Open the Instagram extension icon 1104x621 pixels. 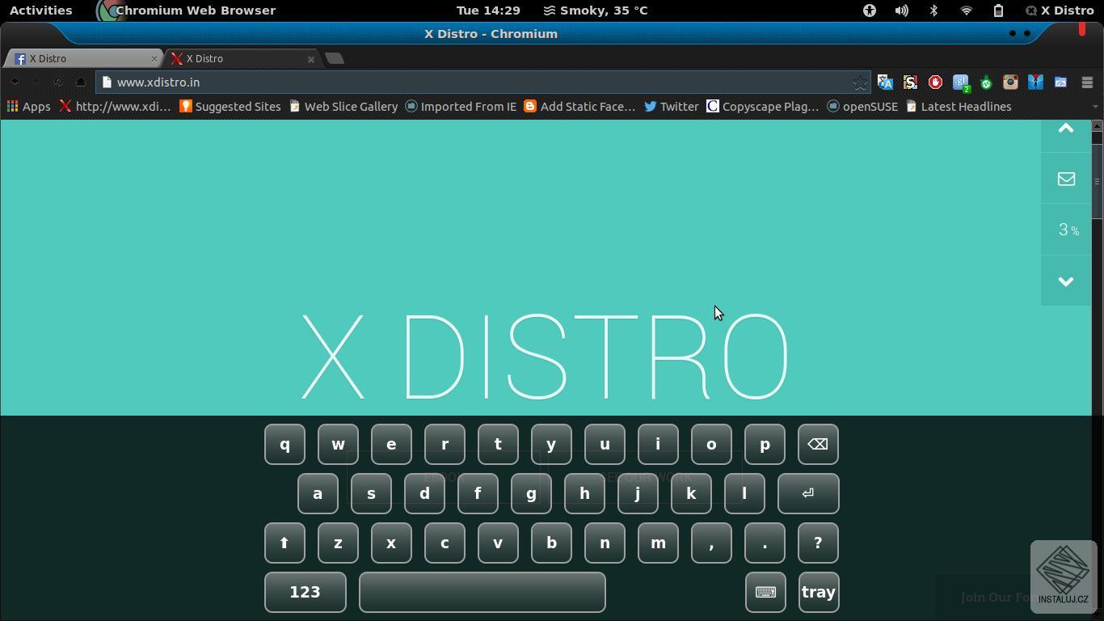1010,82
